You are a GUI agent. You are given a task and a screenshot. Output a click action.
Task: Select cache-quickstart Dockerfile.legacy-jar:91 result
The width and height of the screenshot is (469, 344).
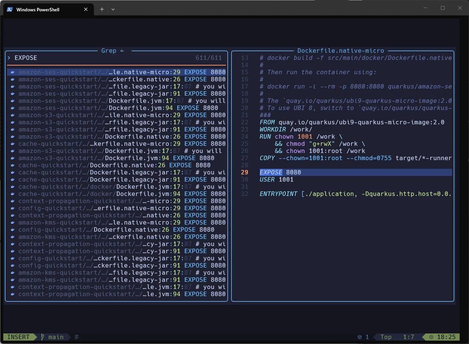click(116, 180)
